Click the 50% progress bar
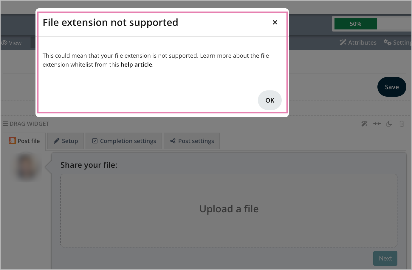 click(x=356, y=24)
